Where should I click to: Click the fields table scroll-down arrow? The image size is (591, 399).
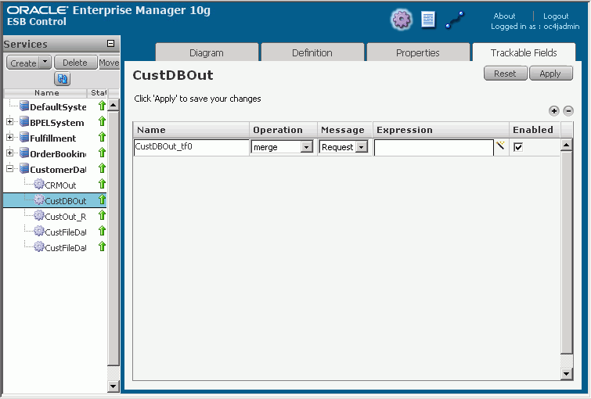(x=567, y=373)
